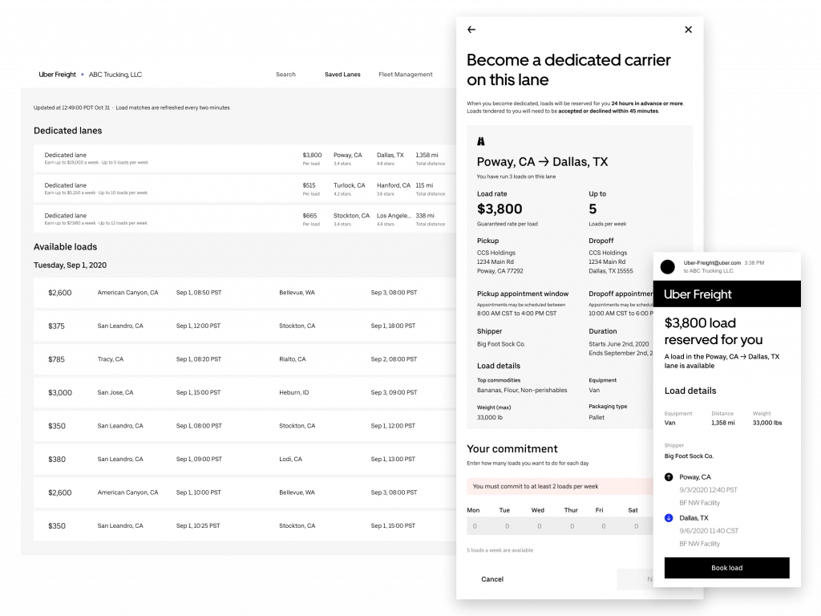Viewport: 821px width, 616px height.
Task: Click ABC Trucking, LLC in the header
Action: [x=115, y=75]
